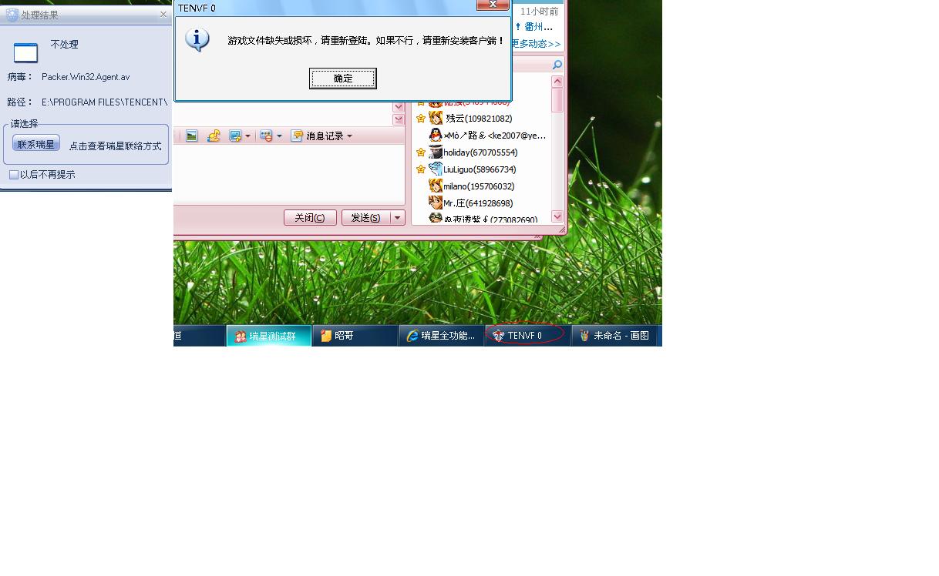
Task: Click the member list scroll up arrow
Action: pyautogui.click(x=557, y=82)
